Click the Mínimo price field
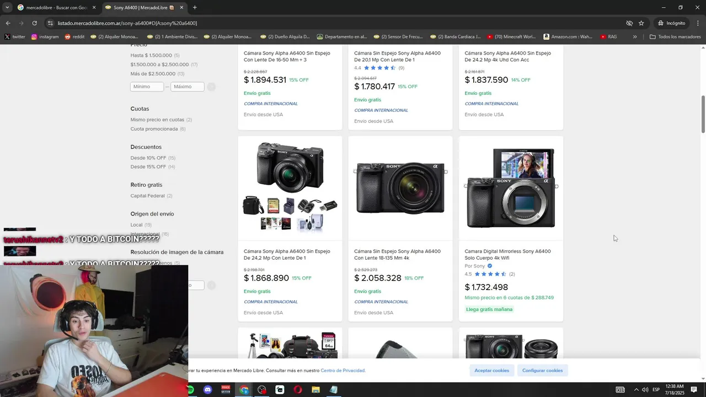Viewport: 706px width, 397px height. pos(147,87)
